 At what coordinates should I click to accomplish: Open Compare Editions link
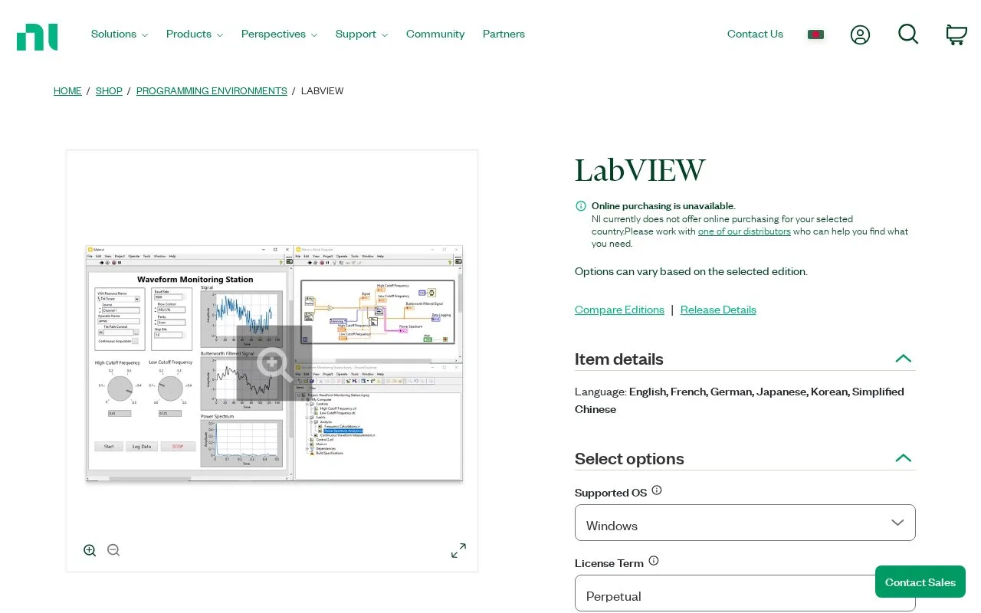tap(619, 310)
